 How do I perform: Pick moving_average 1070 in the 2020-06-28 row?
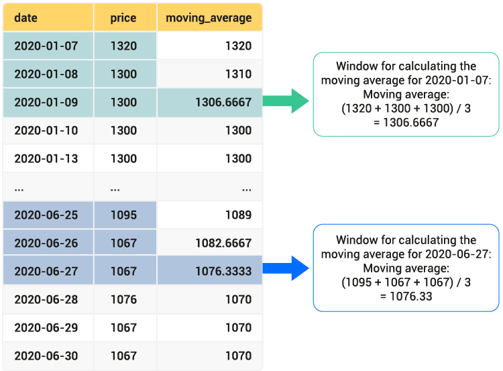pos(210,299)
